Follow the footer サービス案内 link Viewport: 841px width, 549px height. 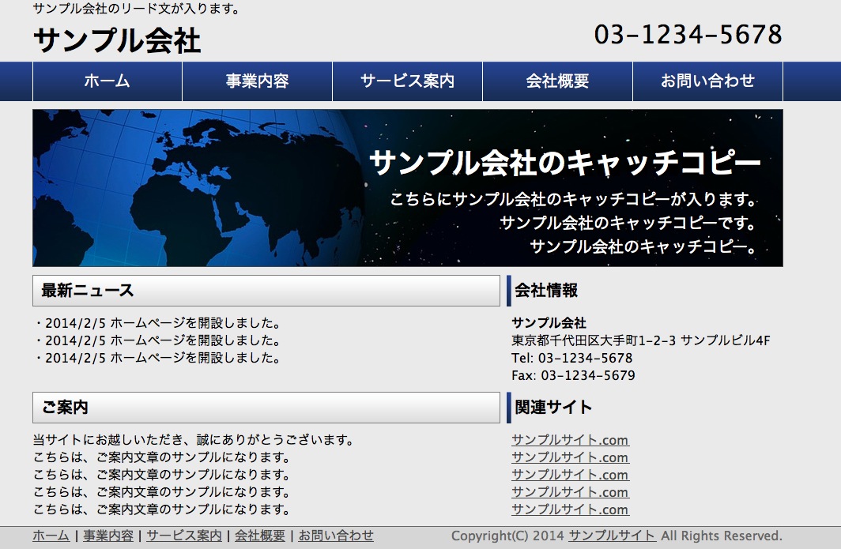184,536
